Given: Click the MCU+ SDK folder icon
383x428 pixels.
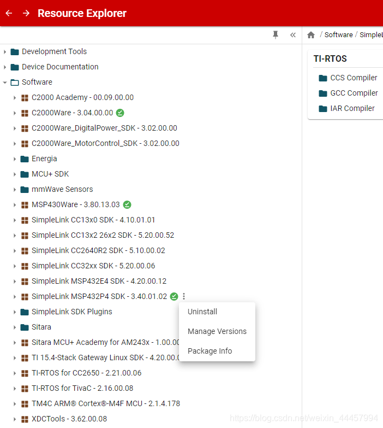Looking at the screenshot, I should (25, 174).
